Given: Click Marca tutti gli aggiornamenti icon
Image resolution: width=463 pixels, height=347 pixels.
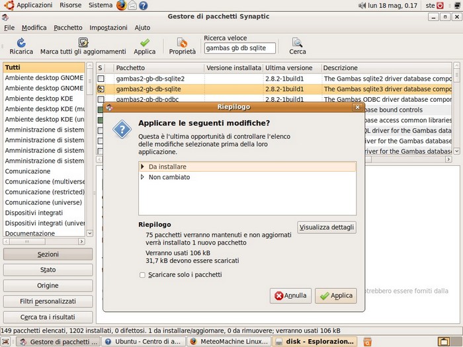Looking at the screenshot, I should coord(83,42).
